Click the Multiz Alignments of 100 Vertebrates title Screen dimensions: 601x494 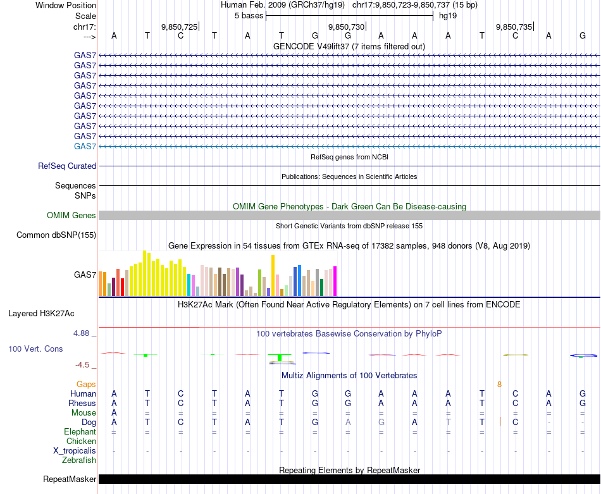click(349, 376)
